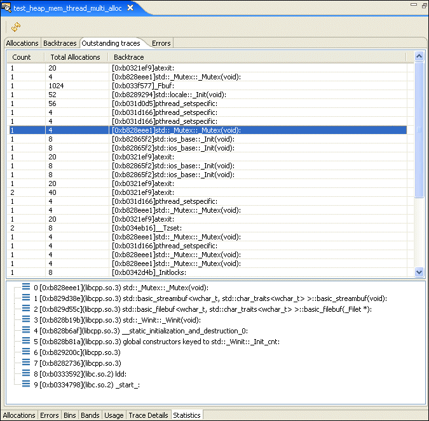
Task: Click stack frame 8 icon for ldd
Action: (26, 373)
